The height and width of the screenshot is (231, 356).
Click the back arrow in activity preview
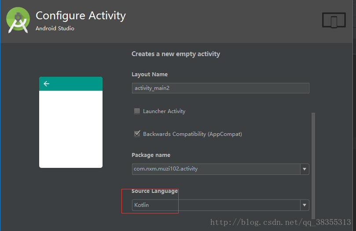(47, 84)
